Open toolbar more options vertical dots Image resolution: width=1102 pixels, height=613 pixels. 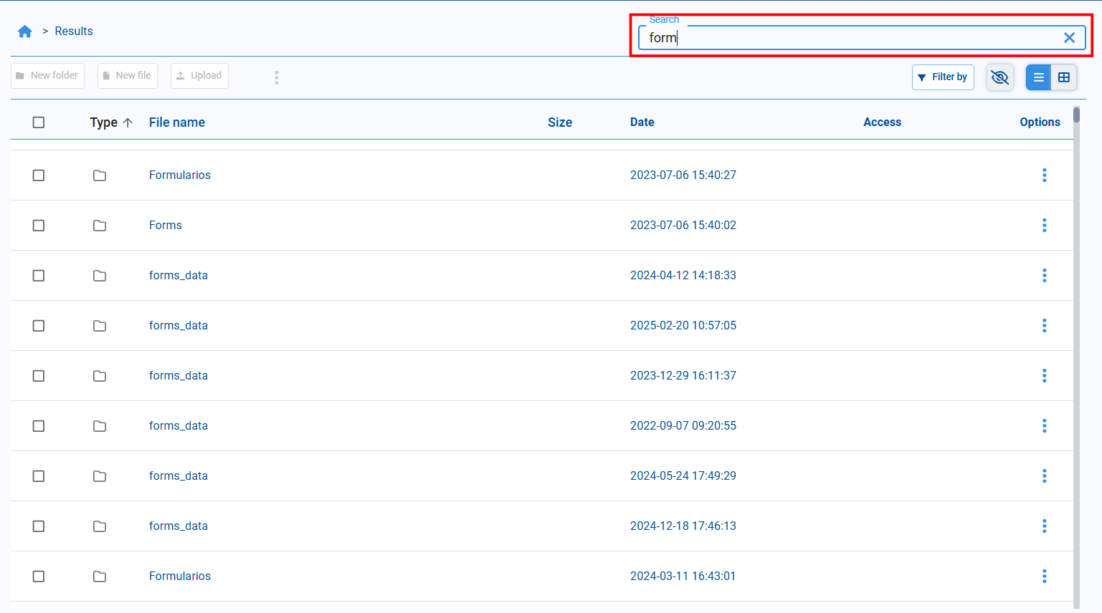[x=277, y=77]
